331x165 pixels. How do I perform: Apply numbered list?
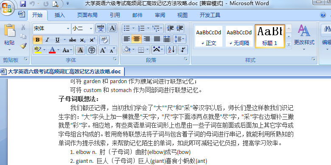point(141,28)
